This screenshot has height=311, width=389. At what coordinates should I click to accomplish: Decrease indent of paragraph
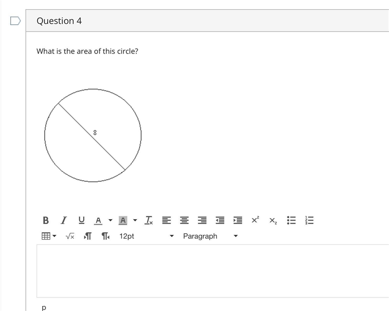point(220,220)
